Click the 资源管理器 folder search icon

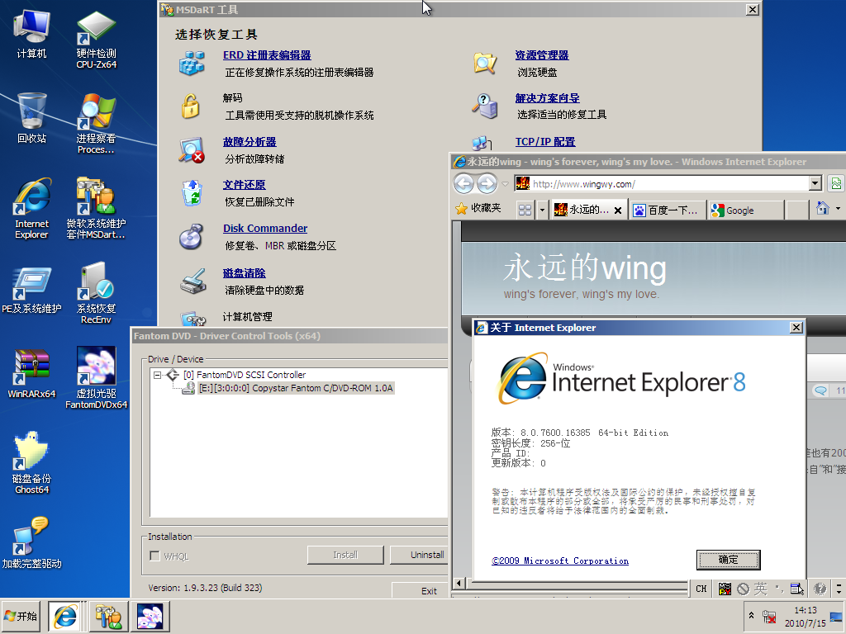pos(485,63)
